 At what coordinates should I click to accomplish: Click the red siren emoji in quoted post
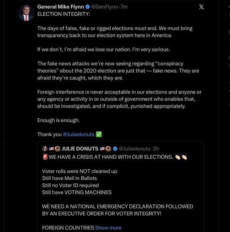pyautogui.click(x=45, y=157)
